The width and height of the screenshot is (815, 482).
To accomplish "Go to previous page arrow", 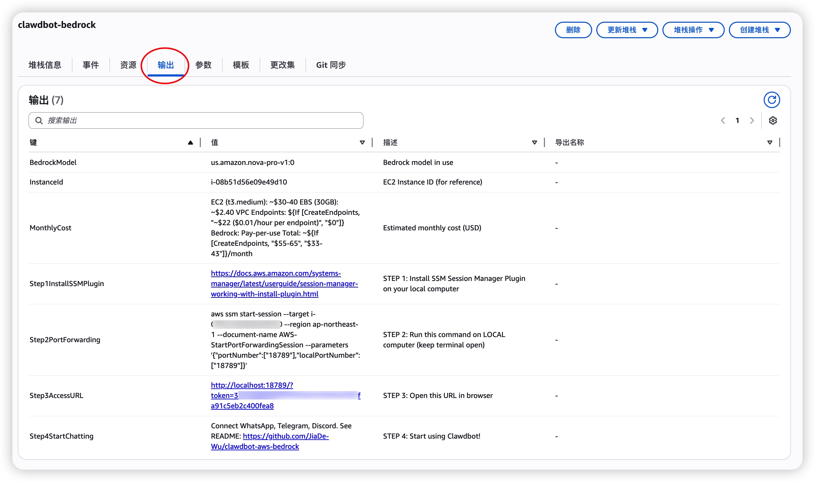I will 723,120.
